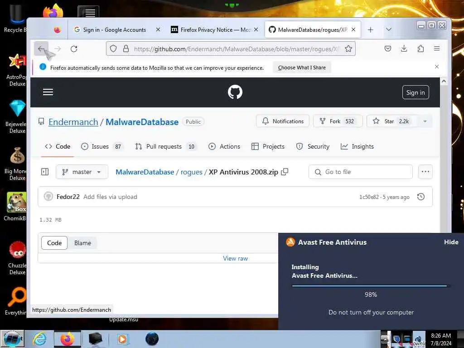Open the Firefox downloads panel
The image size is (464, 348).
click(404, 48)
